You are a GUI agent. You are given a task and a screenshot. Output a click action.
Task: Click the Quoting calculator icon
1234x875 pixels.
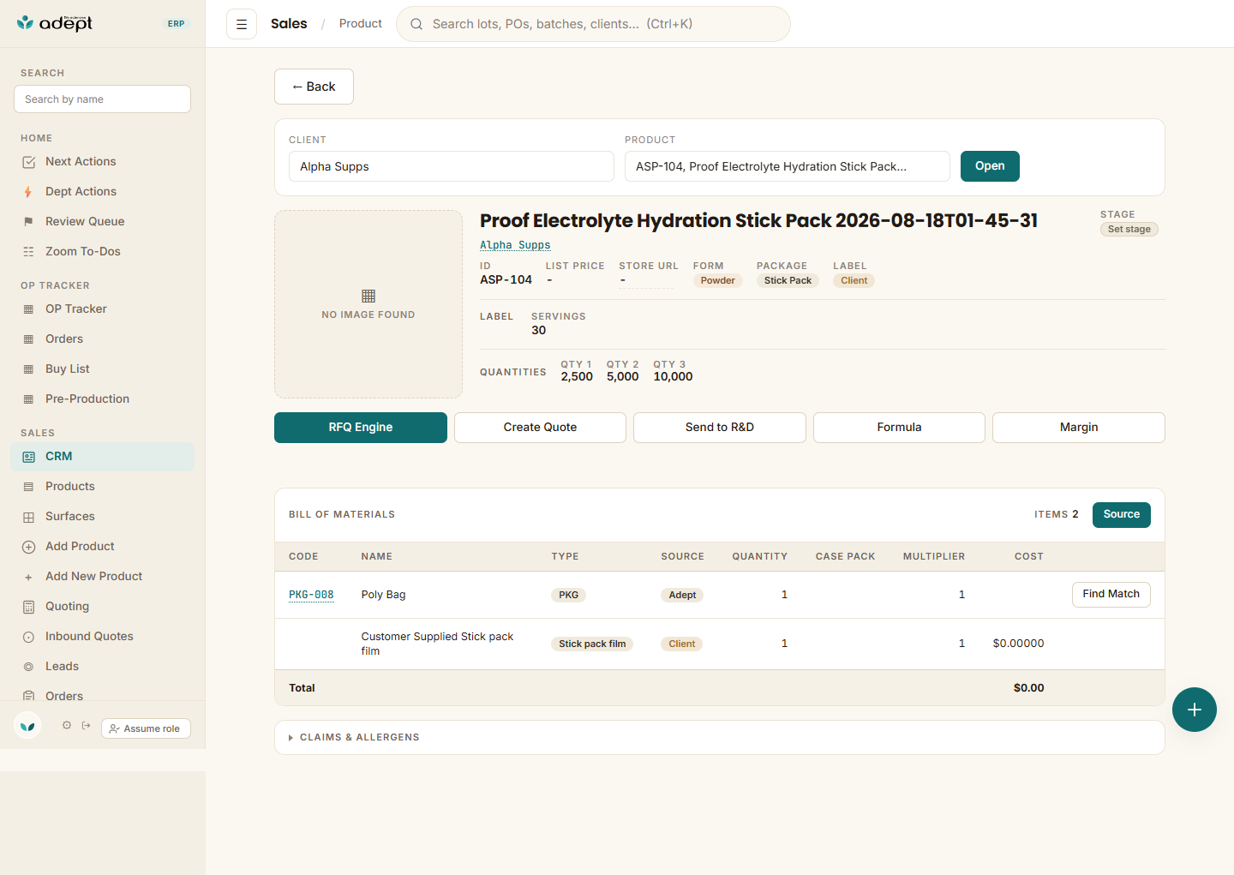tap(28, 607)
